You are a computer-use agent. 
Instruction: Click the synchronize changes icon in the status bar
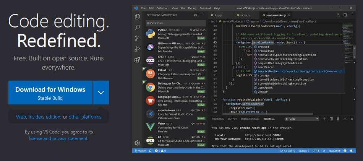point(150,151)
